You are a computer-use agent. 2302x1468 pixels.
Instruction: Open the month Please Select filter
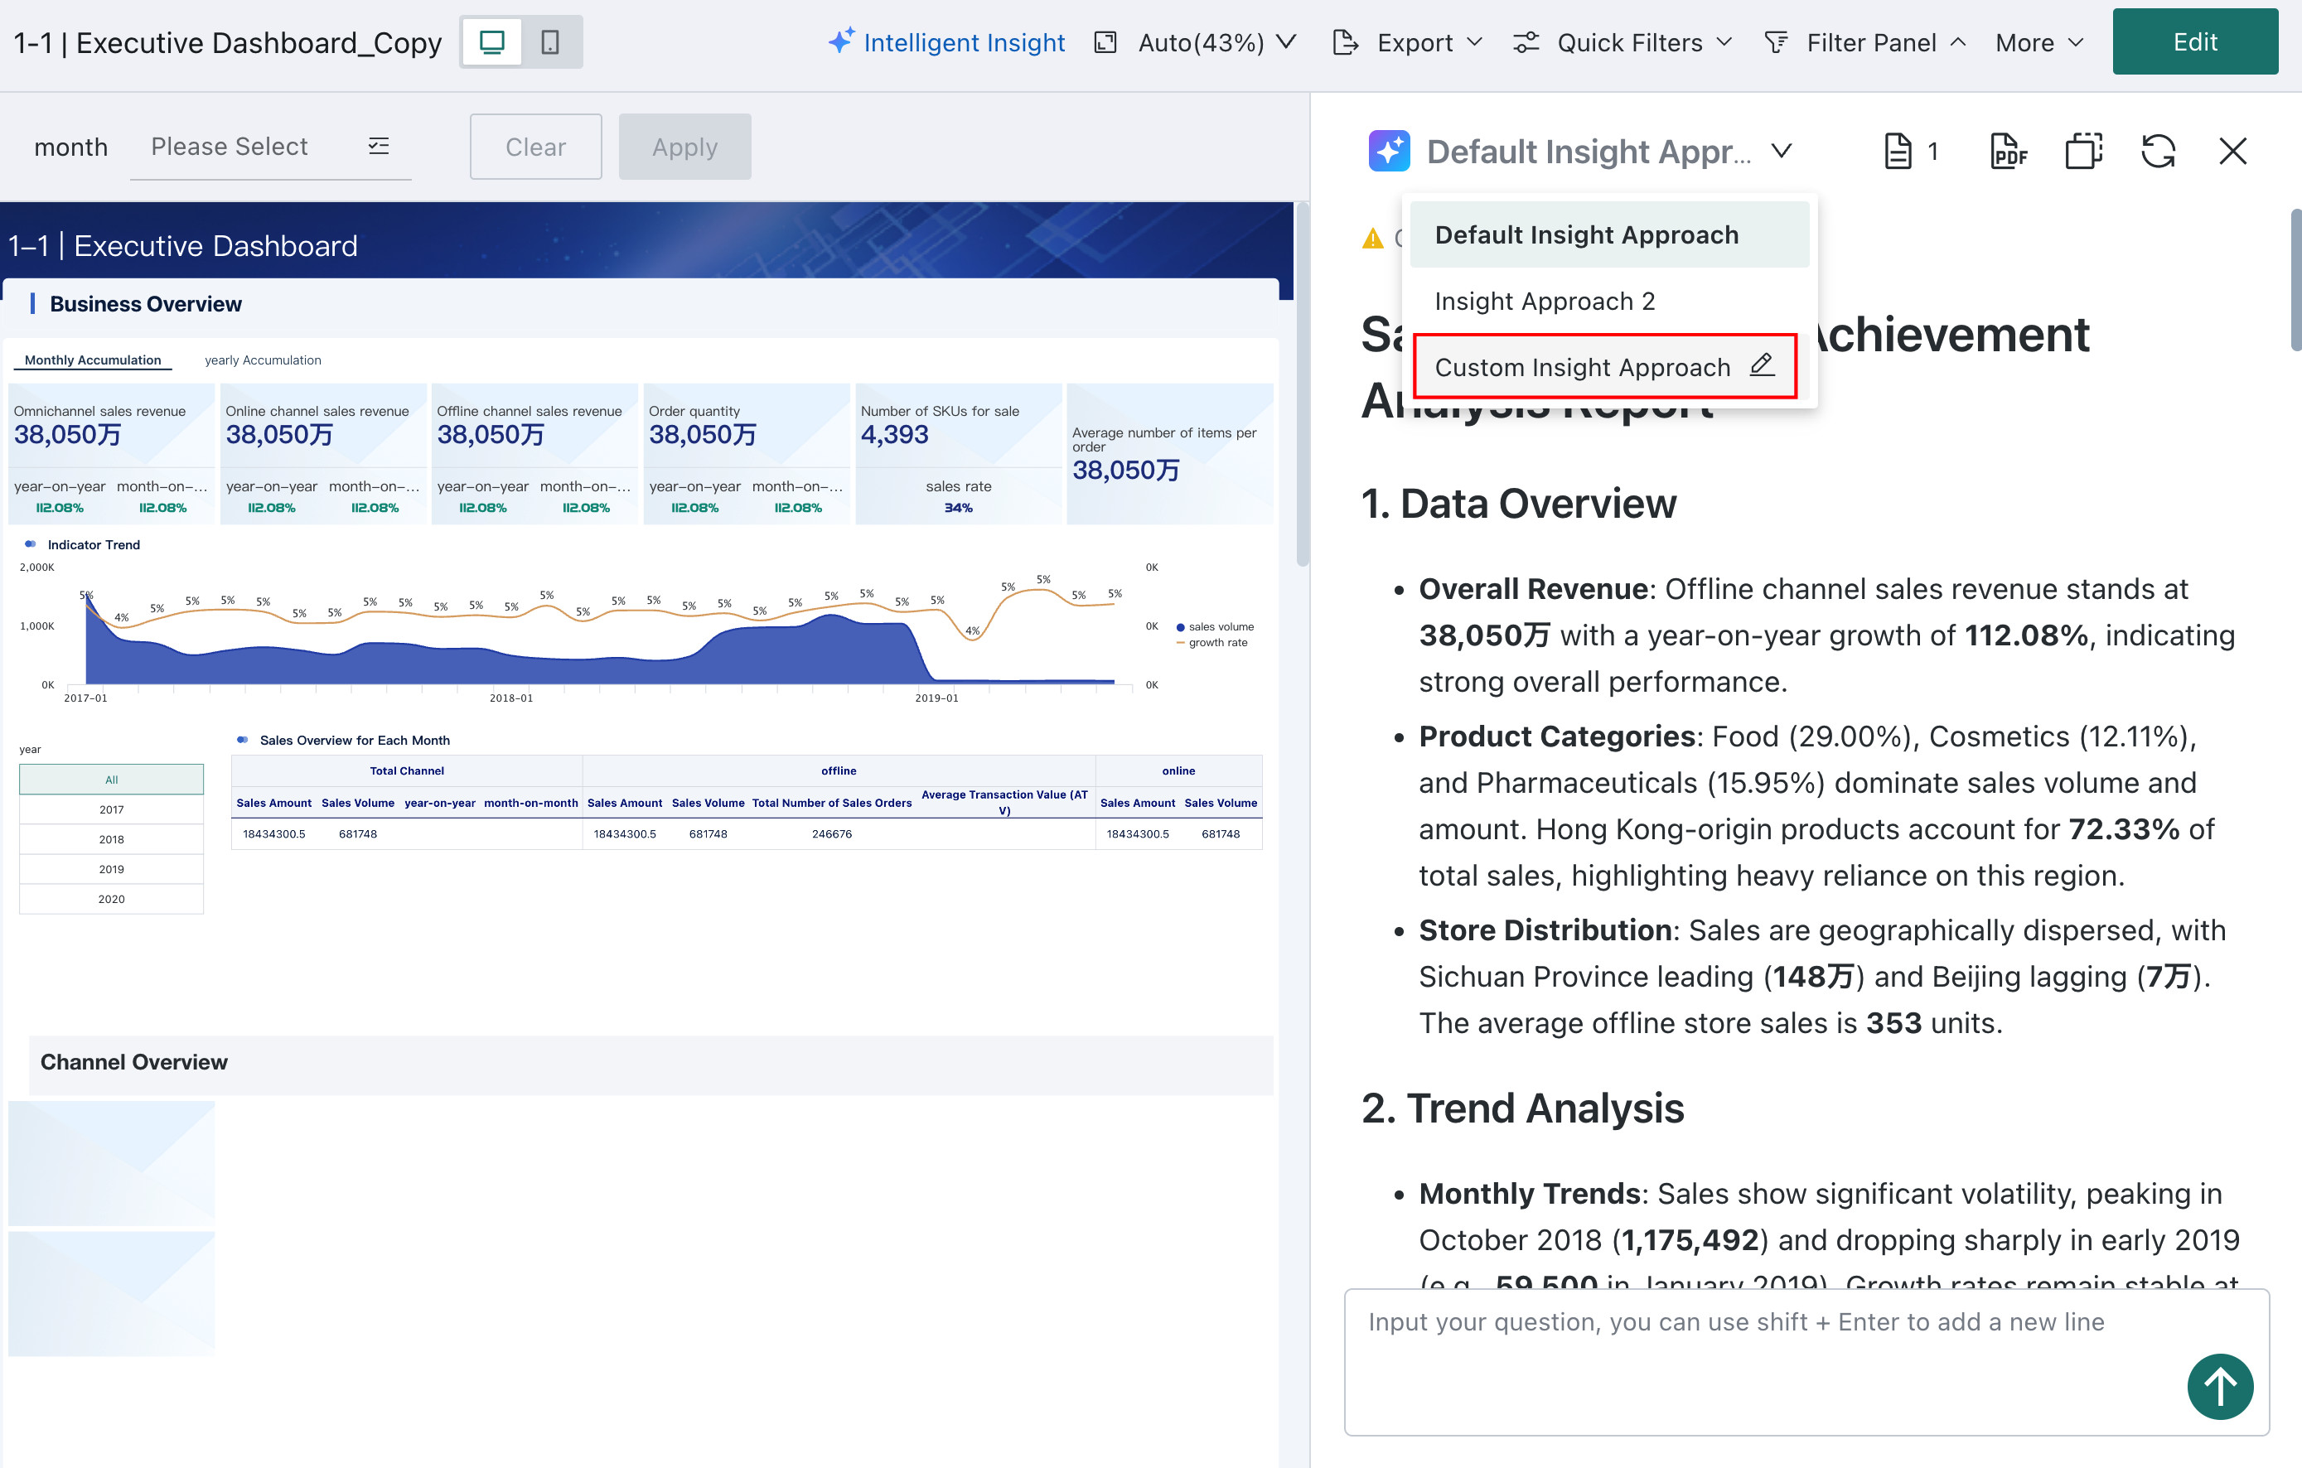pos(270,147)
